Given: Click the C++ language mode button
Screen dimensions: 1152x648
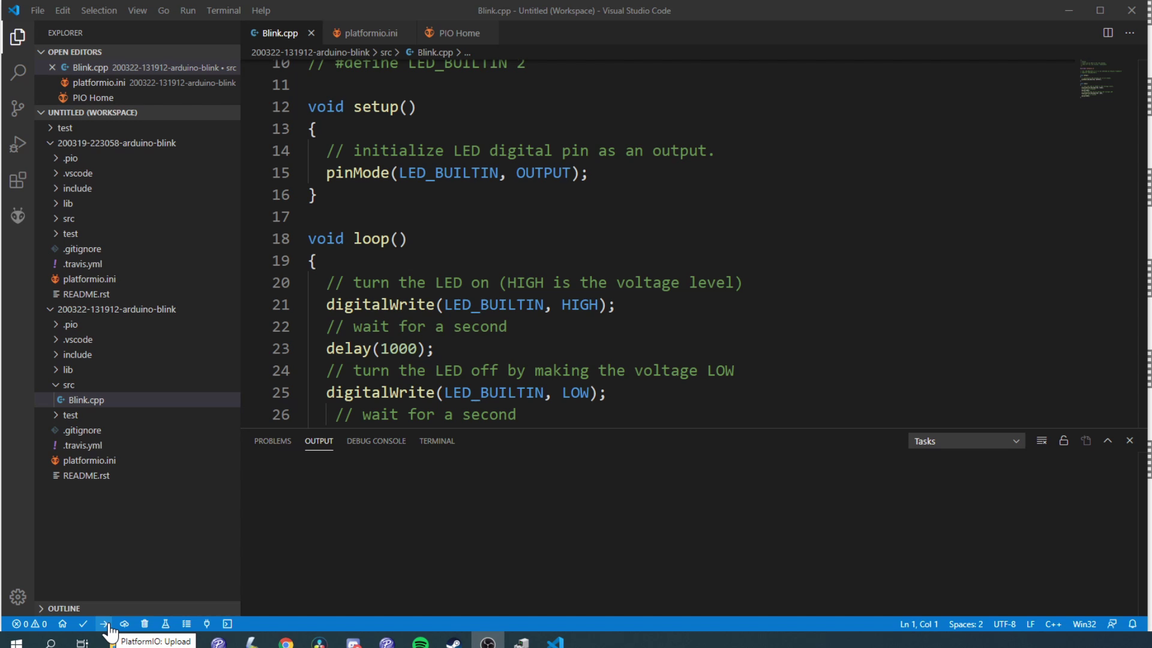Looking at the screenshot, I should pos(1053,624).
